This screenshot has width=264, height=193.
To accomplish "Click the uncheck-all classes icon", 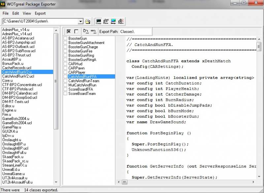I will (x=76, y=31).
